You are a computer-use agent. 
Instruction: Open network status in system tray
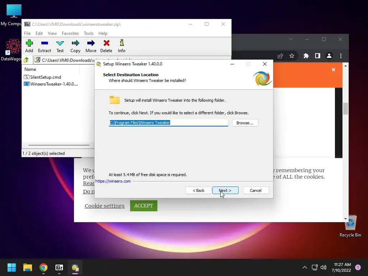314,267
